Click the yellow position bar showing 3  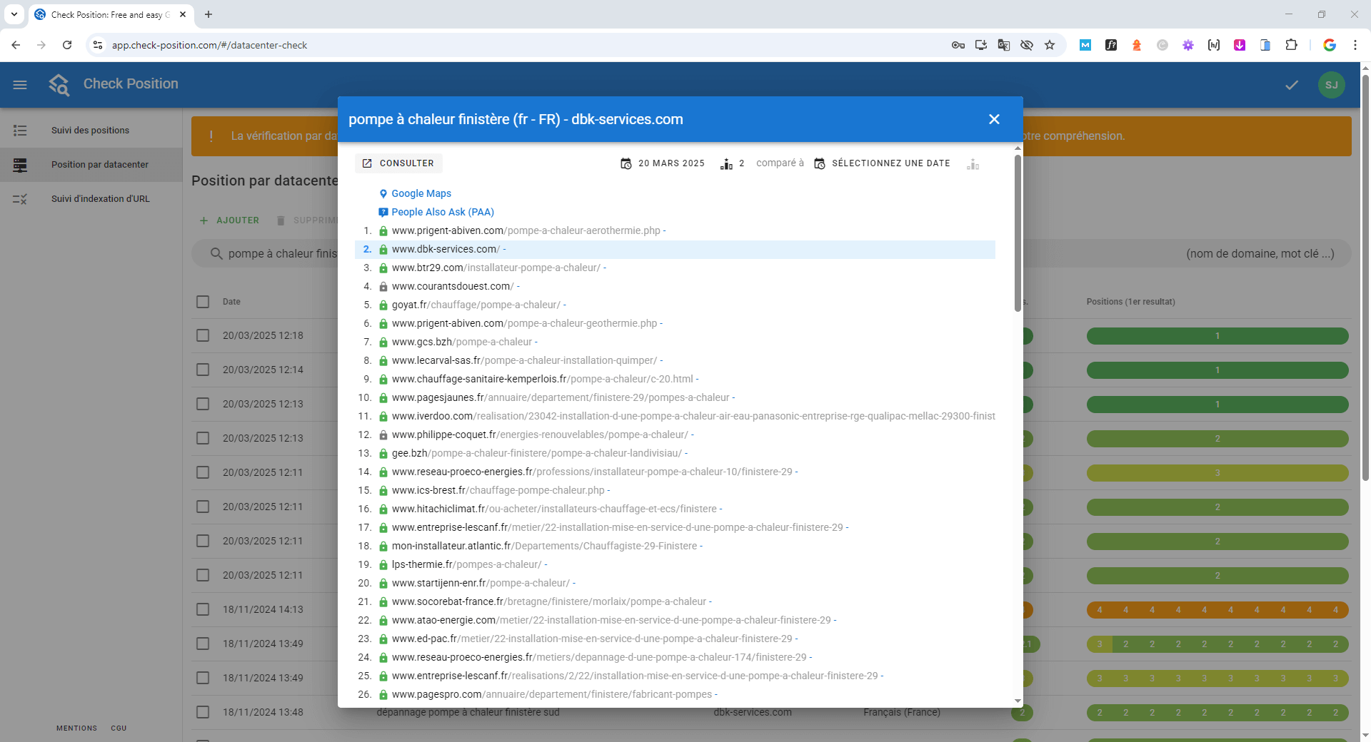click(1217, 473)
